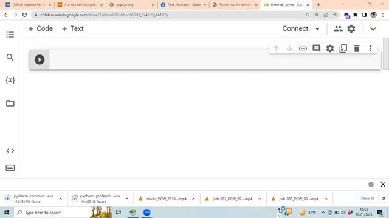389x218 pixels.
Task: Open Find and replace search panel
Action: 10,58
